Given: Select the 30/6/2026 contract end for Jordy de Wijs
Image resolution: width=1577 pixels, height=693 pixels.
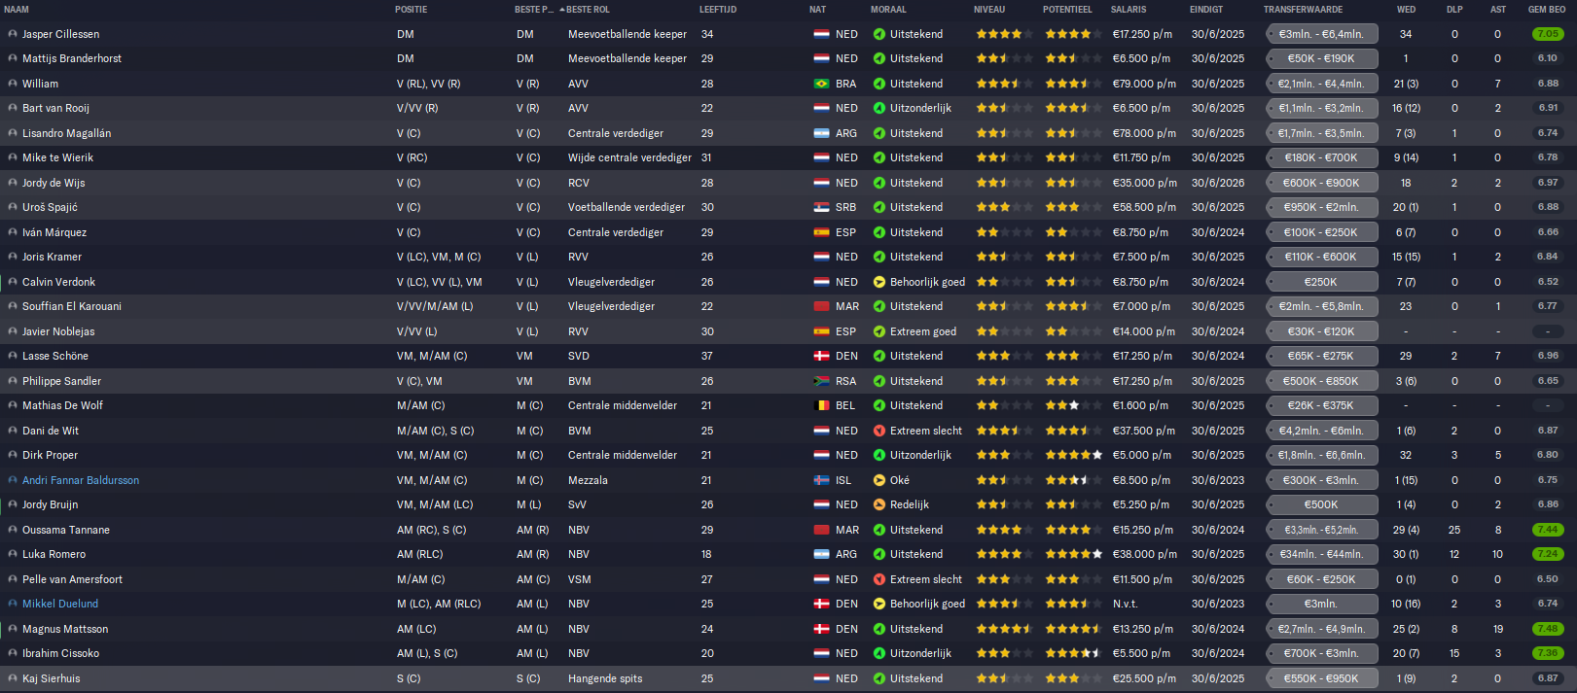Looking at the screenshot, I should (1218, 183).
